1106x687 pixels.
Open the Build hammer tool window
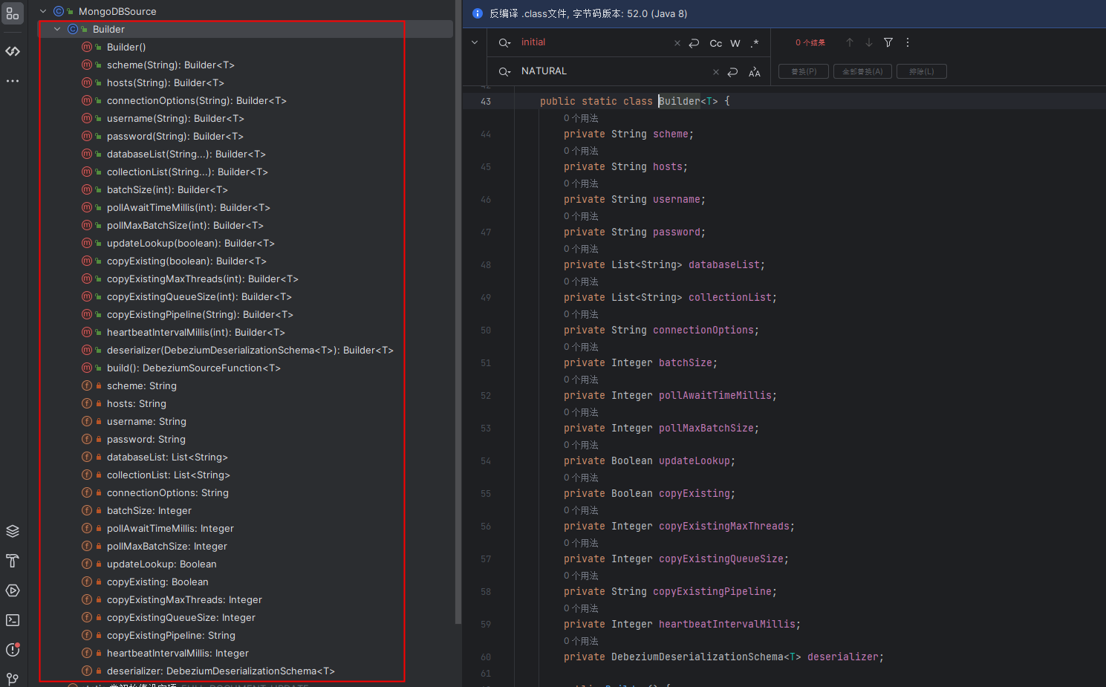tap(13, 561)
